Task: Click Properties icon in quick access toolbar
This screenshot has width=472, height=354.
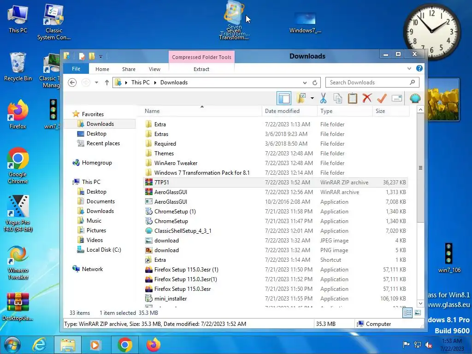Action: (x=82, y=56)
